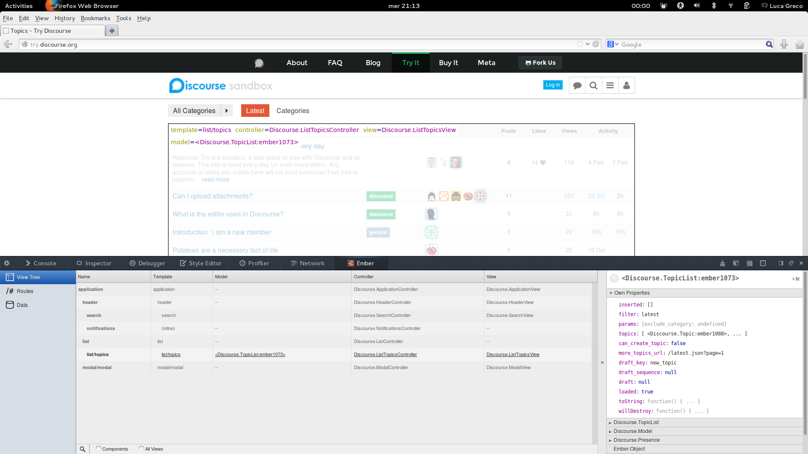
Task: Switch to the Console devtools tab
Action: pos(41,263)
